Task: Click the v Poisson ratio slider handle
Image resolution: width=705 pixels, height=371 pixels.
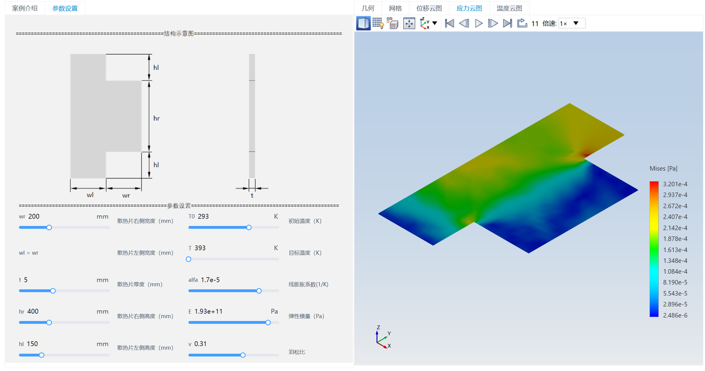Action: tap(243, 355)
